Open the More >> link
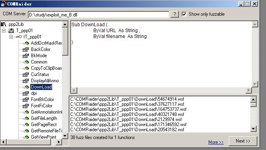266x150 pixels. coord(216,142)
